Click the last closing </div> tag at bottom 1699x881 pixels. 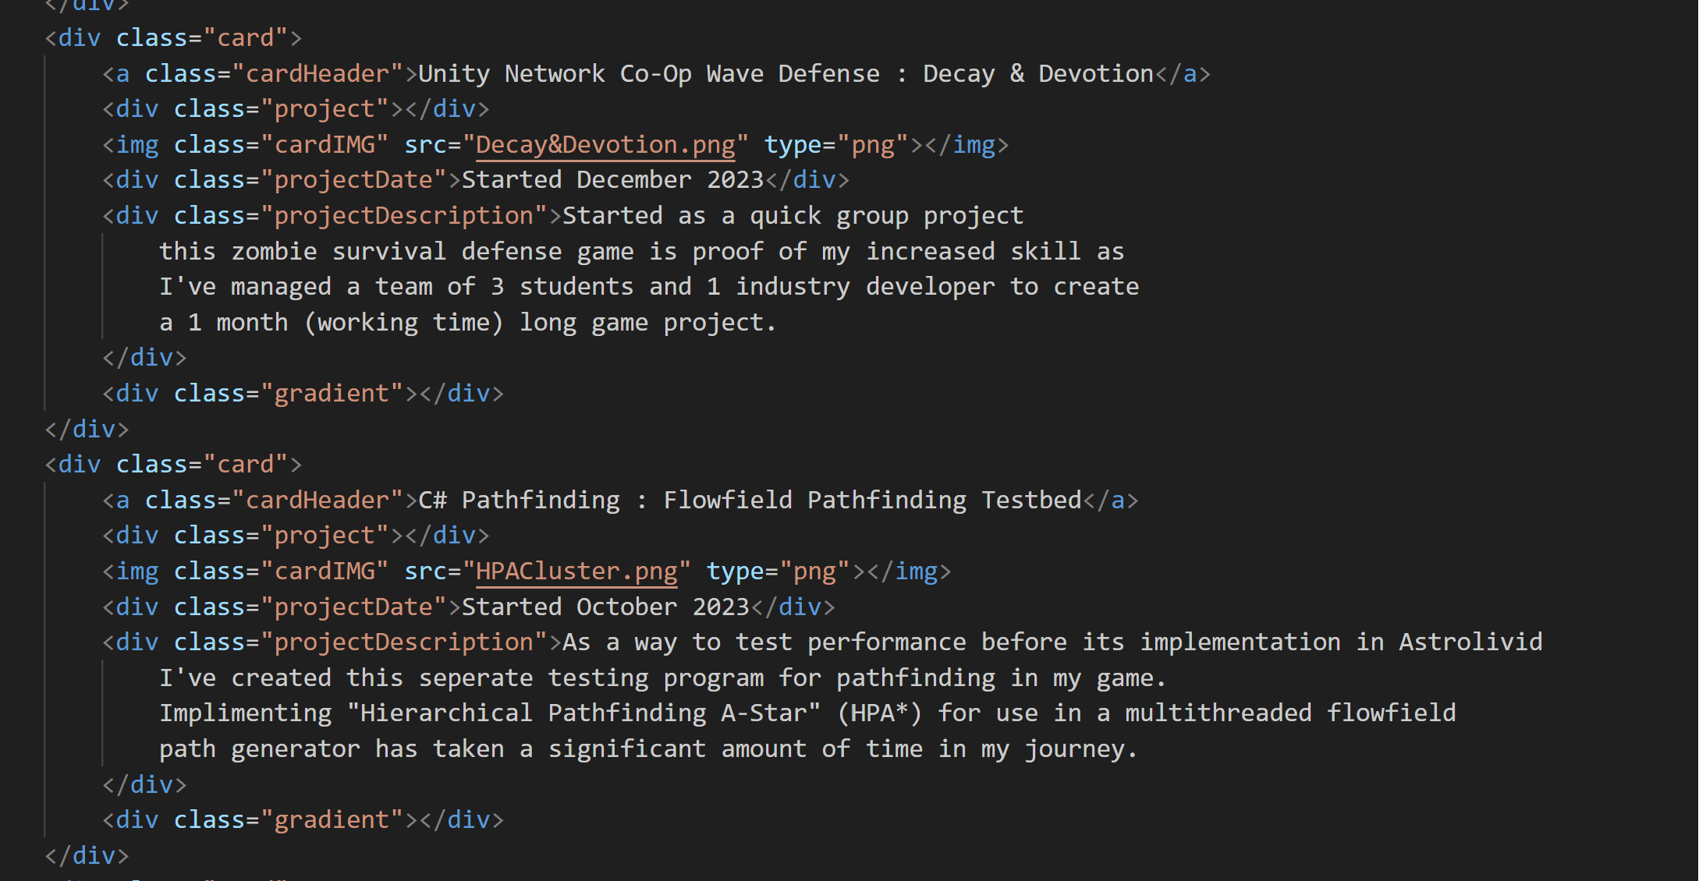click(87, 855)
